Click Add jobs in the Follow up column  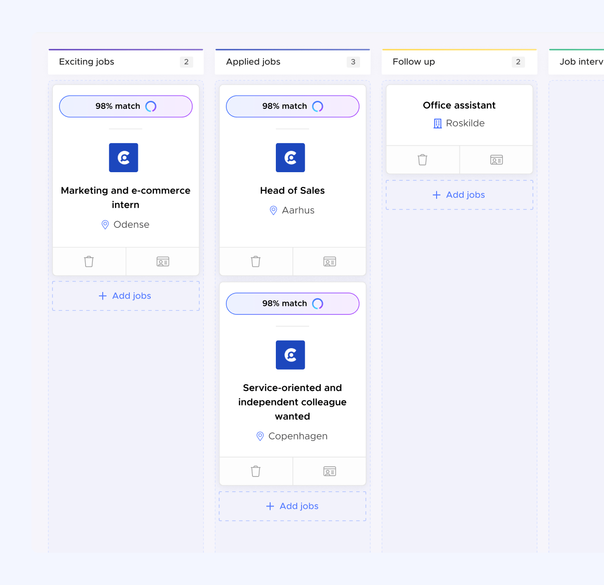(x=459, y=195)
